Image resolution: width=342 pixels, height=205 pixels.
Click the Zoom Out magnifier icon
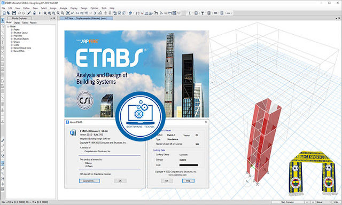(63, 13)
